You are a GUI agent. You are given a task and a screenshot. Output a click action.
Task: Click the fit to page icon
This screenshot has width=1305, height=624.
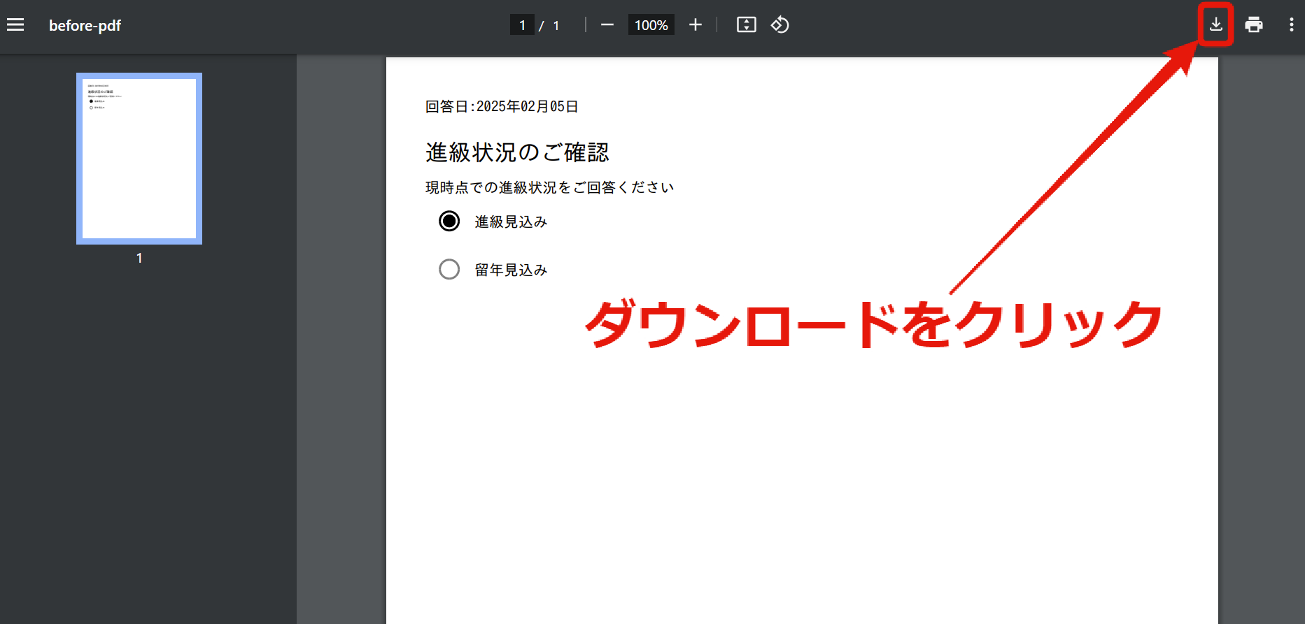[x=747, y=25]
